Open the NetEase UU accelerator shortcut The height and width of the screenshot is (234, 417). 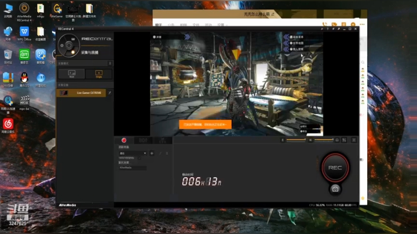[8, 105]
